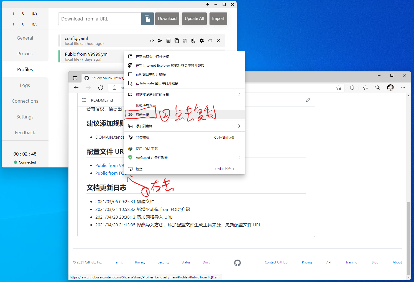The image size is (414, 282).
Task: Open the Contact GitHub footer link
Action: click(276, 262)
